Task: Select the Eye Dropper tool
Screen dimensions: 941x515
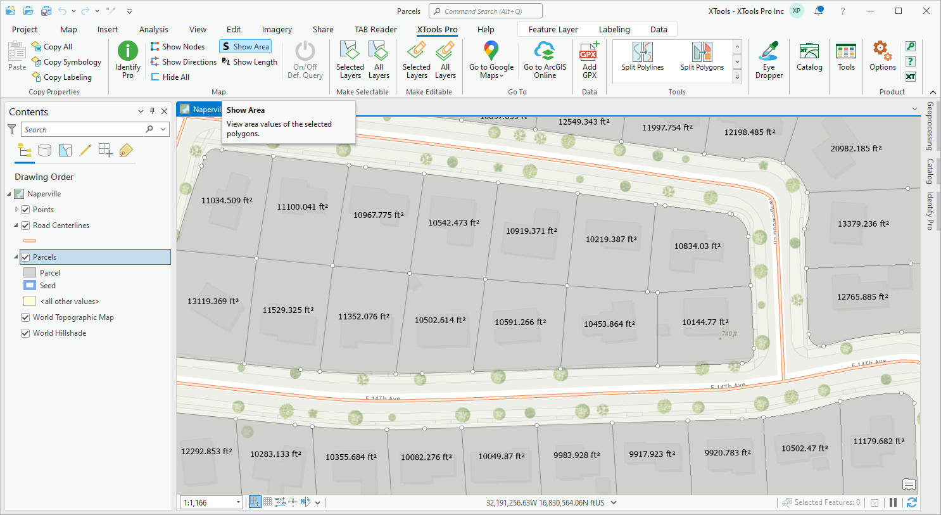Action: pos(769,52)
